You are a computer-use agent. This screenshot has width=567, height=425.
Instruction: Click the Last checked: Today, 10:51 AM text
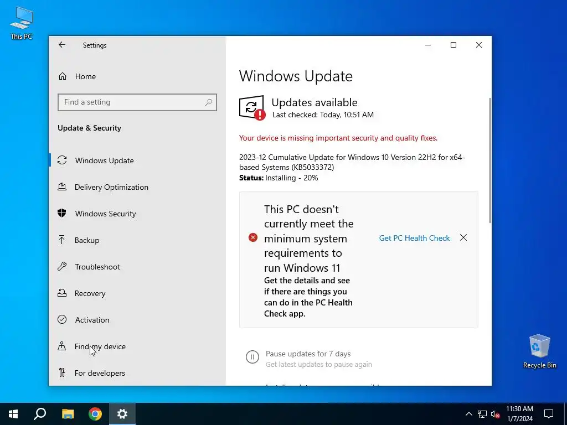pyautogui.click(x=323, y=115)
